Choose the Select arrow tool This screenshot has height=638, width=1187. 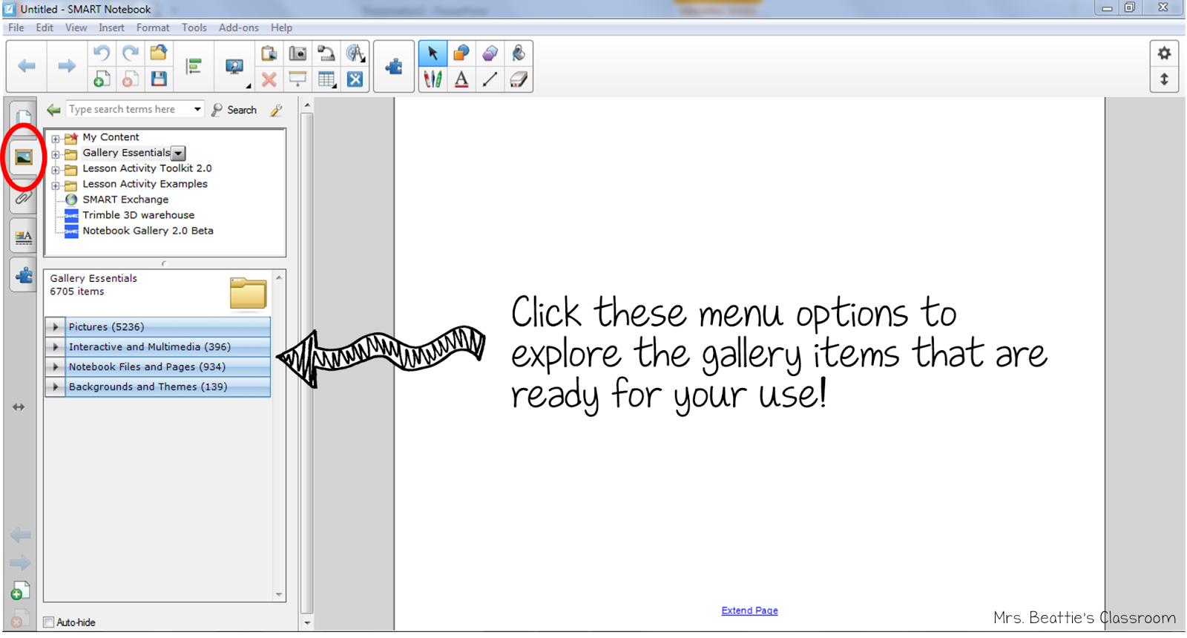[433, 53]
